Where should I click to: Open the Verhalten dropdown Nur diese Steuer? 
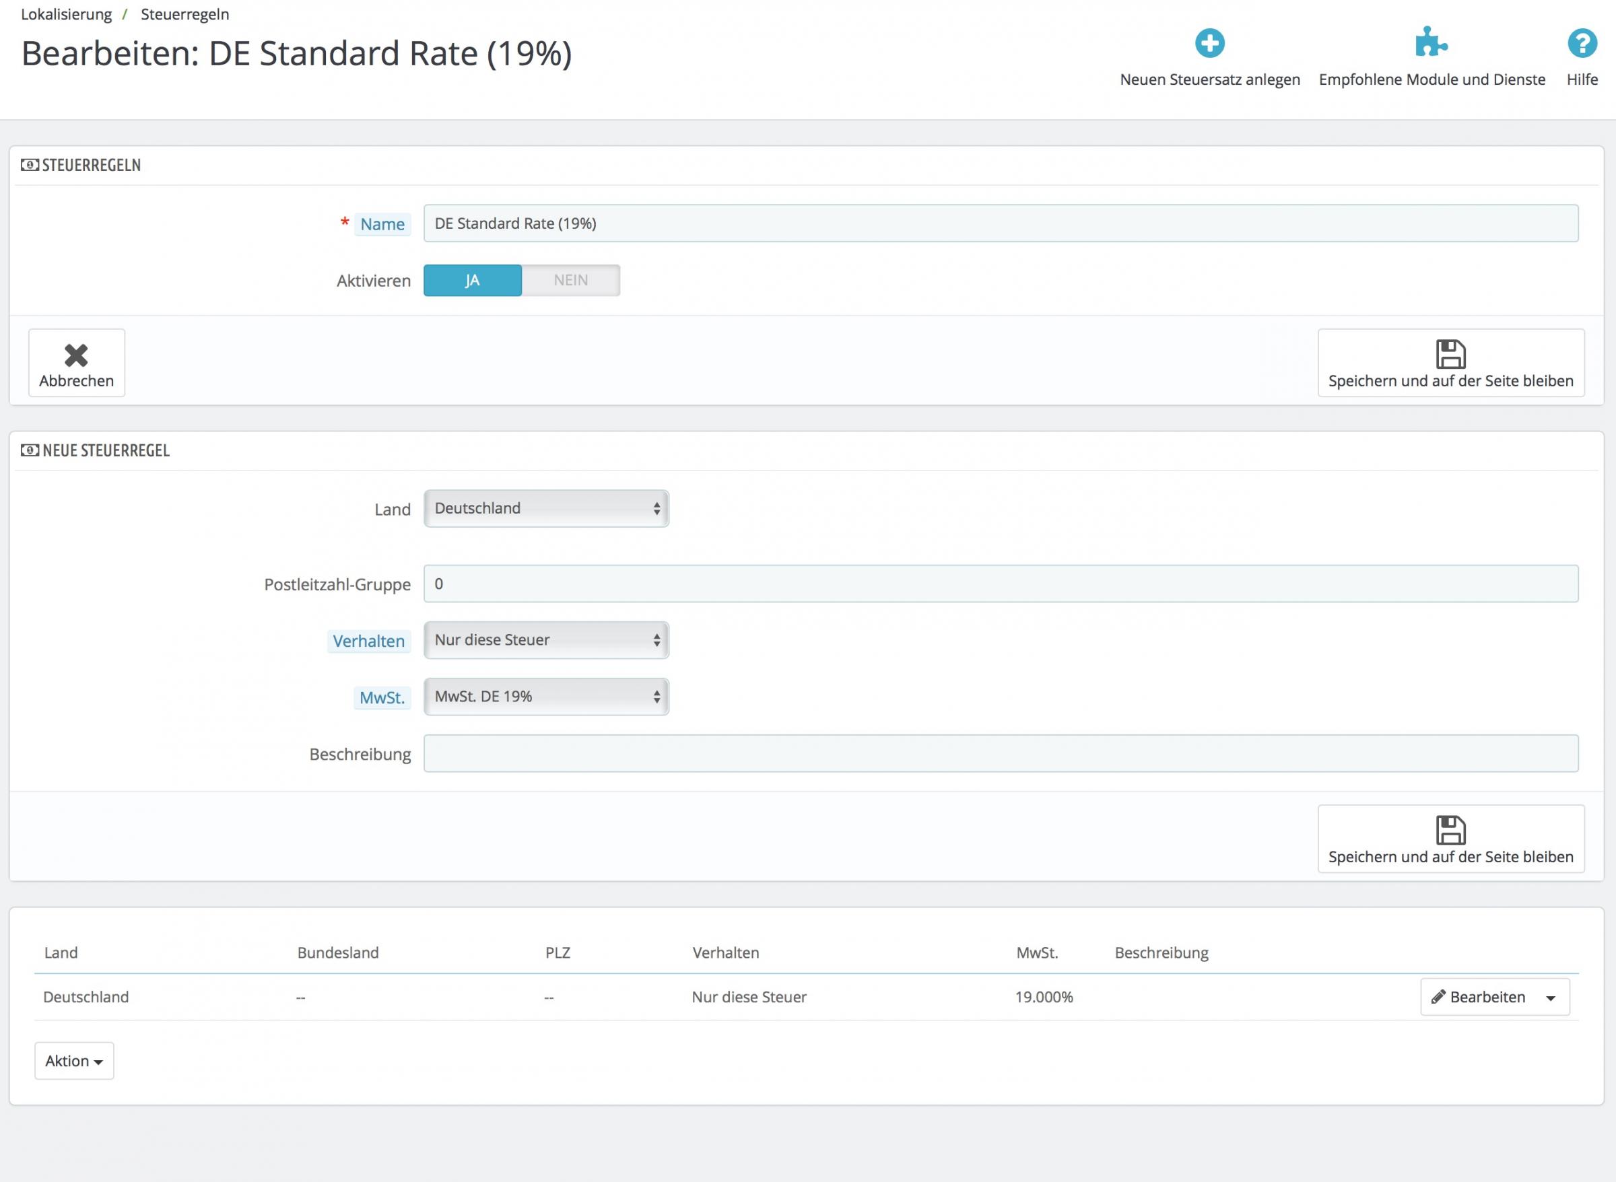(x=546, y=639)
